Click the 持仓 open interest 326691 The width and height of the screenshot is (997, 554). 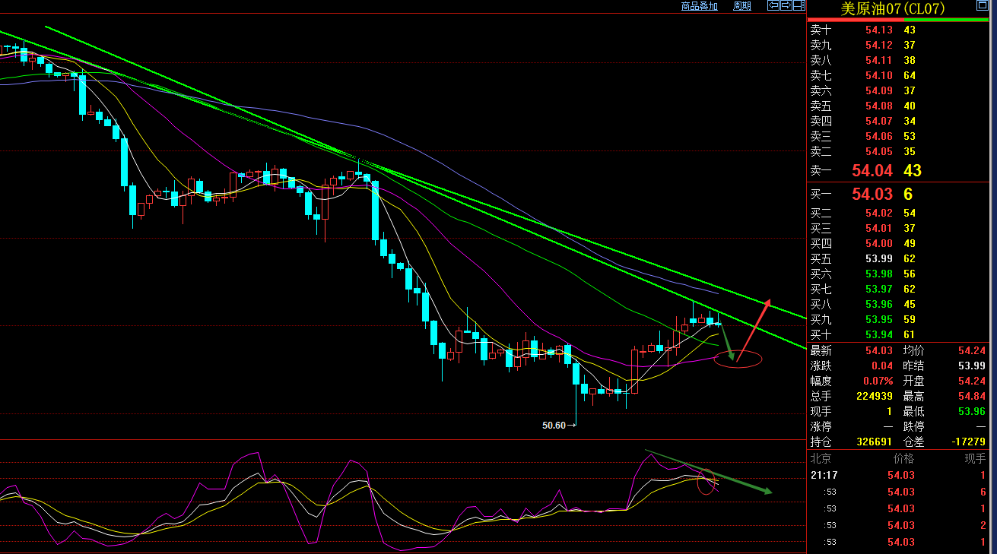click(x=874, y=441)
